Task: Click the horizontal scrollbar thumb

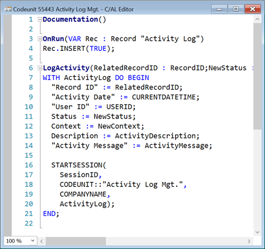Action: point(76,241)
